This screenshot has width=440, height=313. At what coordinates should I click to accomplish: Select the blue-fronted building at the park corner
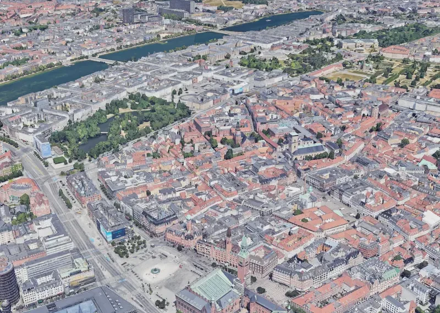43,147
